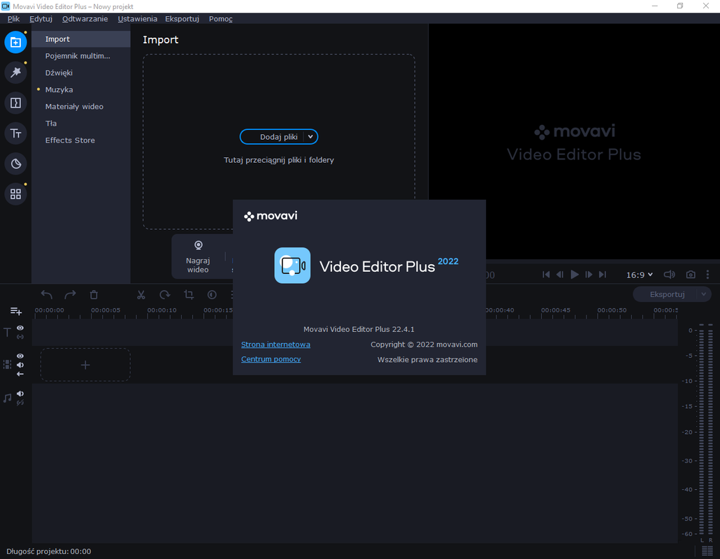
Task: Open the Import files sidebar tab
Action: click(x=15, y=42)
